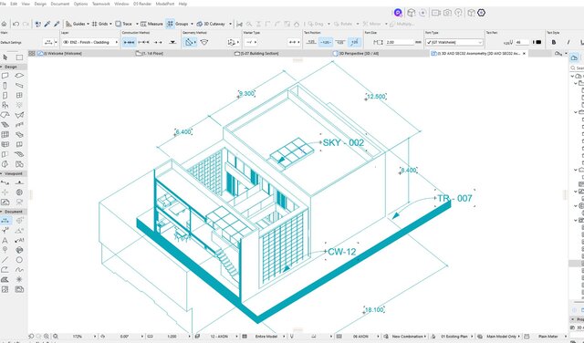Viewport: 584px width, 343px height.
Task: Open the Font Type dropdown
Action: click(x=454, y=43)
